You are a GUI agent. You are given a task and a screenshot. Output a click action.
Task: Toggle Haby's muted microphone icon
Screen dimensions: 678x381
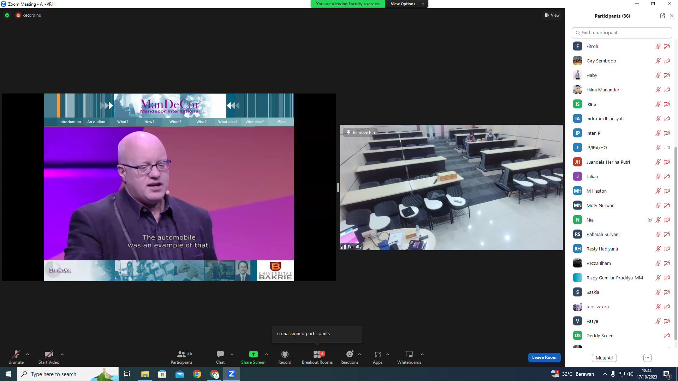[658, 75]
